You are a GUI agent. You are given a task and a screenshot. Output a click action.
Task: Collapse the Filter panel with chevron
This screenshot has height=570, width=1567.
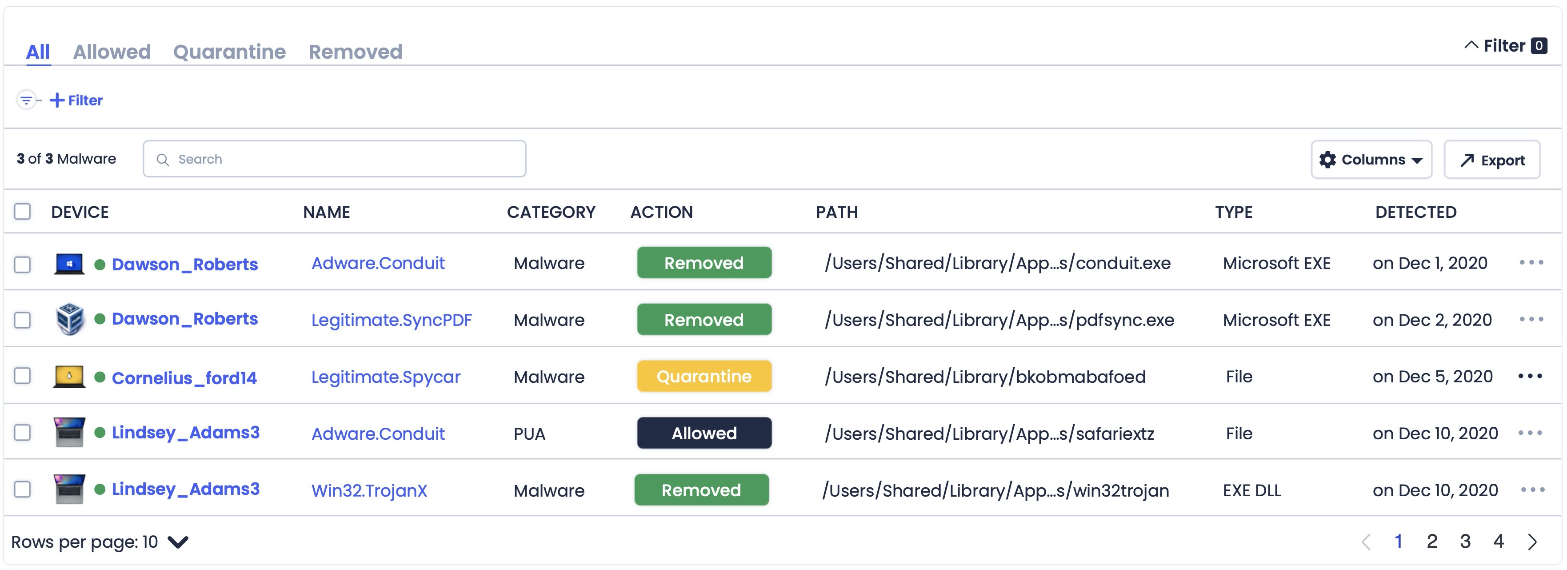(x=1471, y=46)
